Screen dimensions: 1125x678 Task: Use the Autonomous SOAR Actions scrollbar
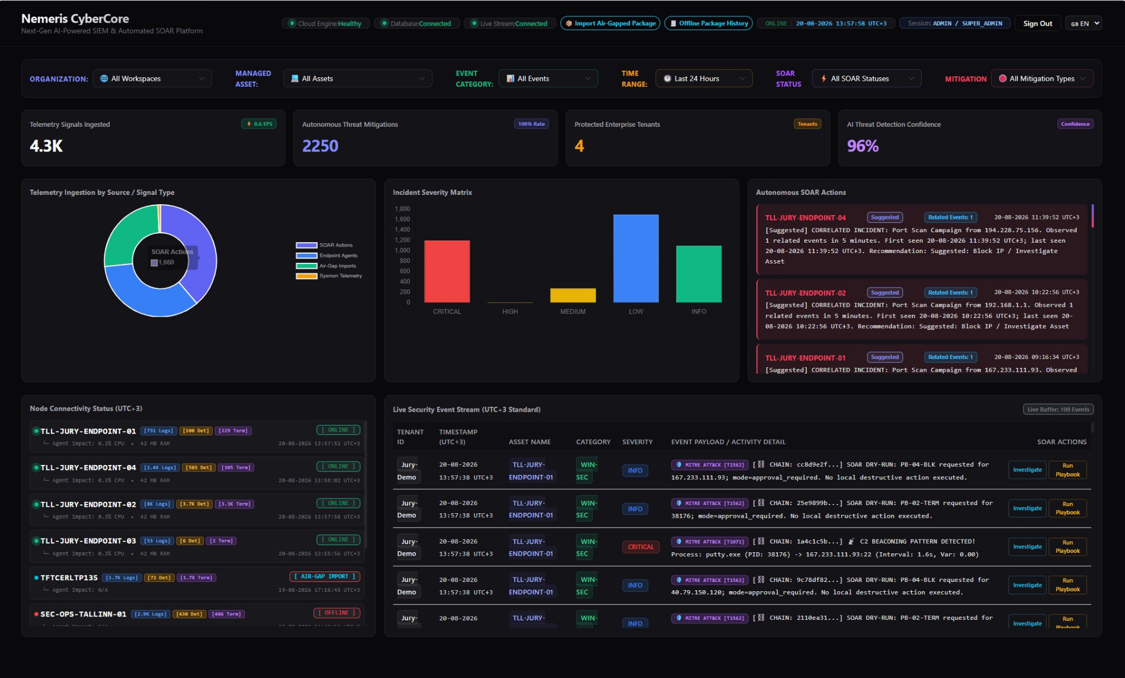[1093, 215]
